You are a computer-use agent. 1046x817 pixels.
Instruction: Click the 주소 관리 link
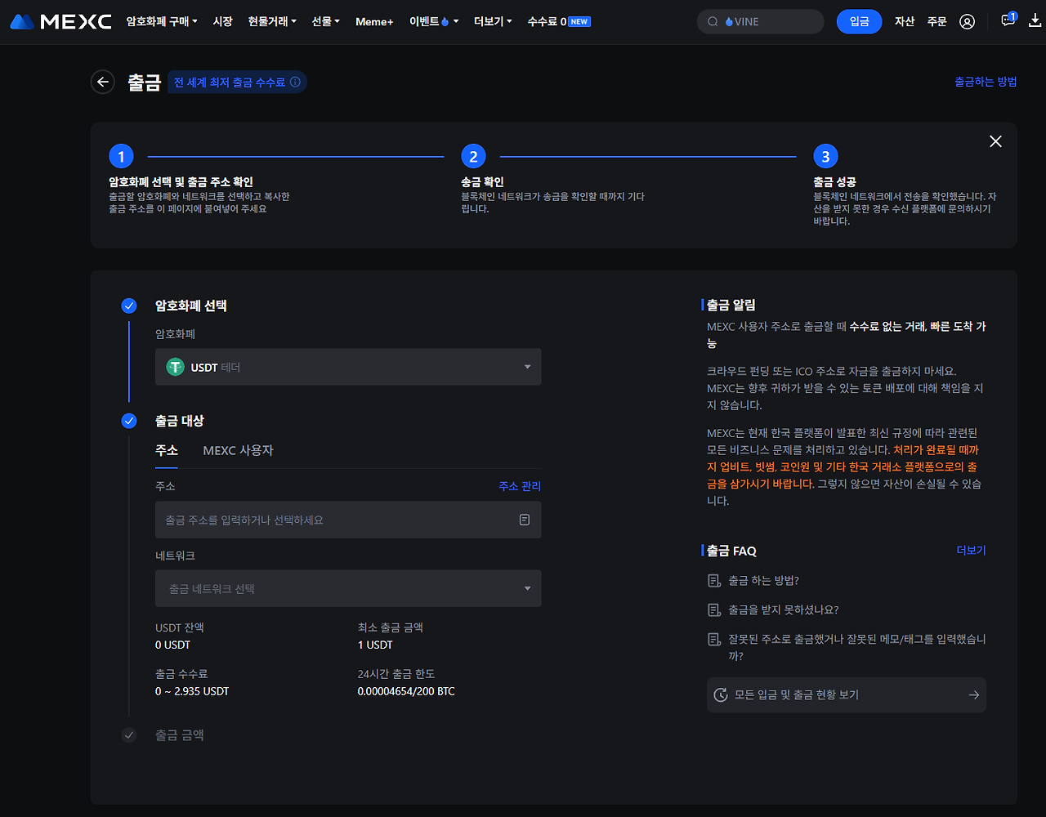520,485
